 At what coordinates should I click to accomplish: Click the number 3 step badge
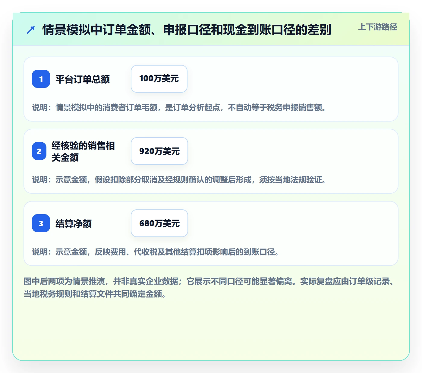coord(41,223)
